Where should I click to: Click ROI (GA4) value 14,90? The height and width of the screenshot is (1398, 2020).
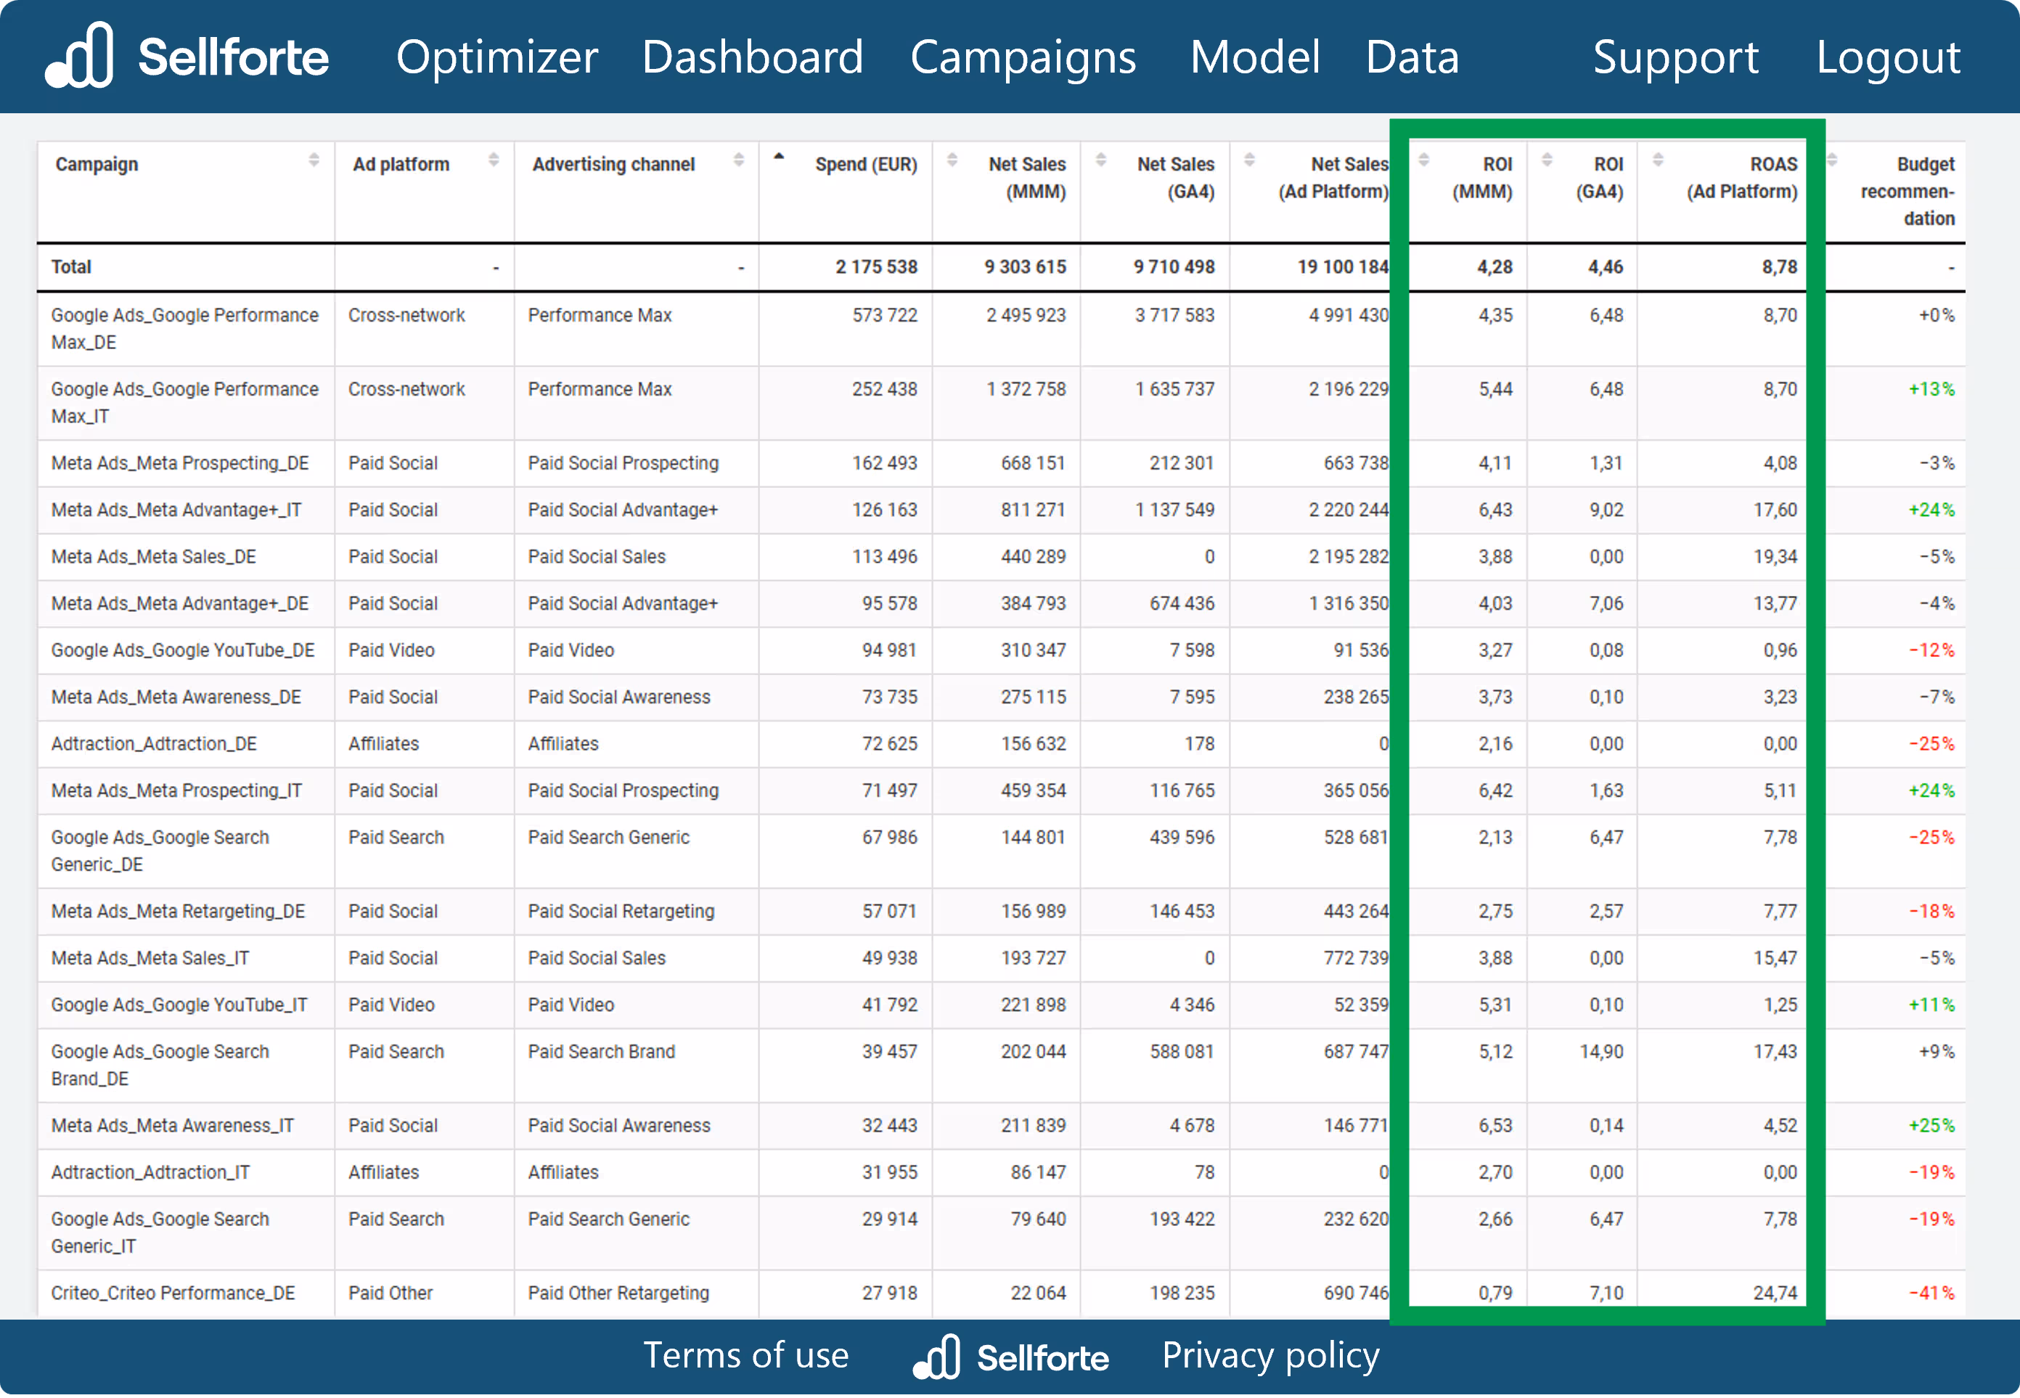tap(1601, 1052)
